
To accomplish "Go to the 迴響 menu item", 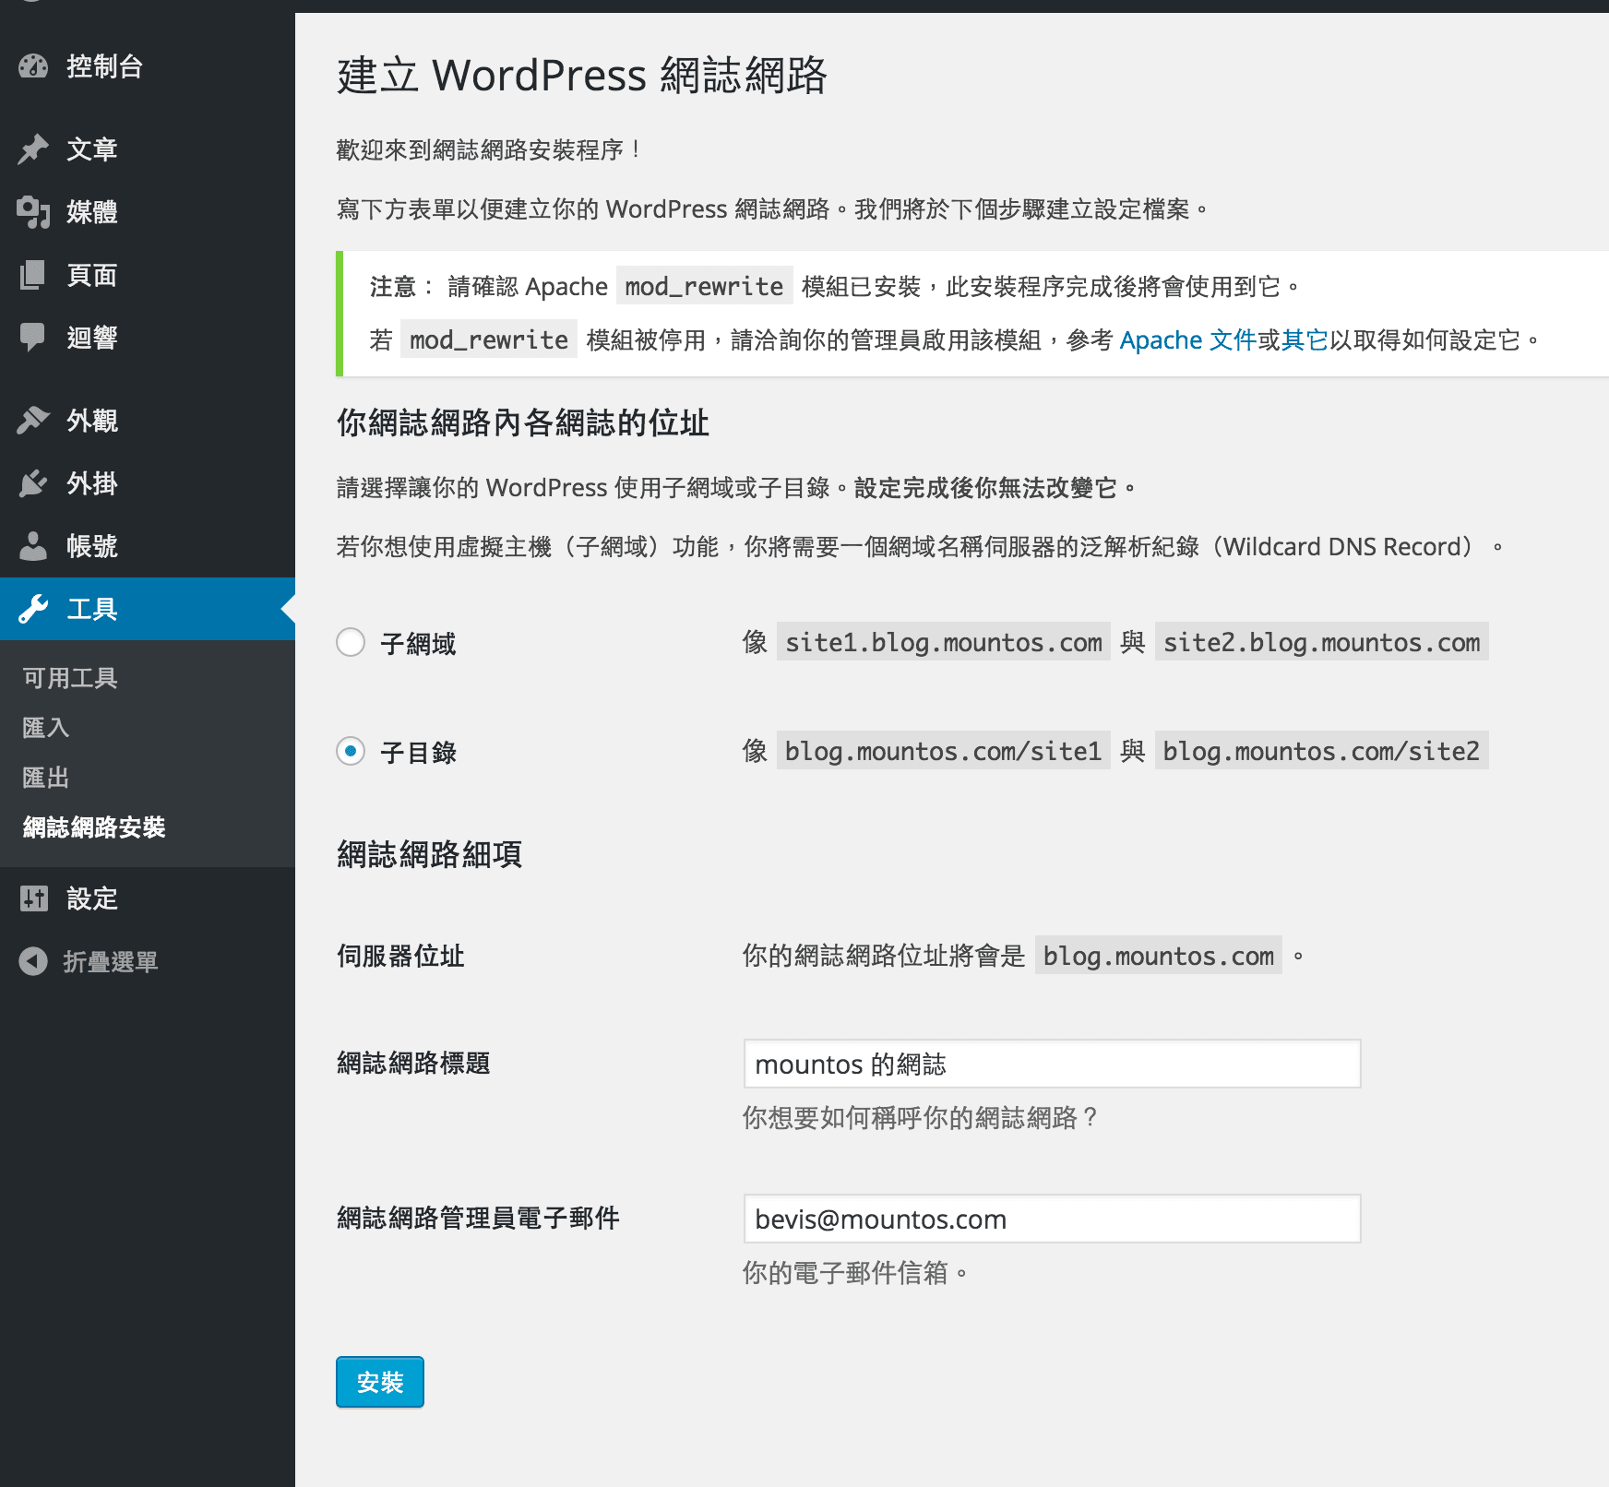I will click(x=148, y=338).
